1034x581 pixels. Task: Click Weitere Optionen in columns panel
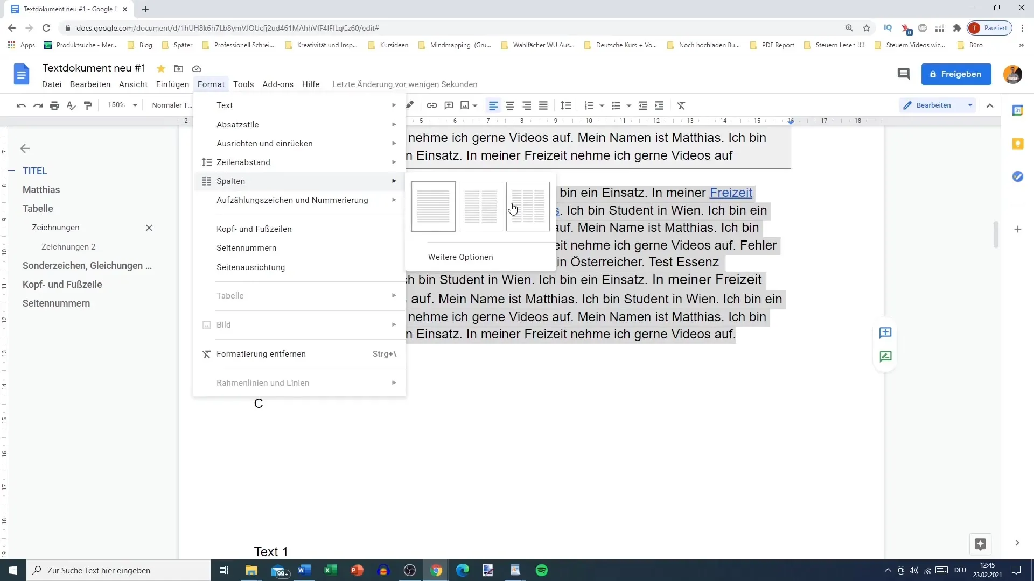click(x=461, y=257)
